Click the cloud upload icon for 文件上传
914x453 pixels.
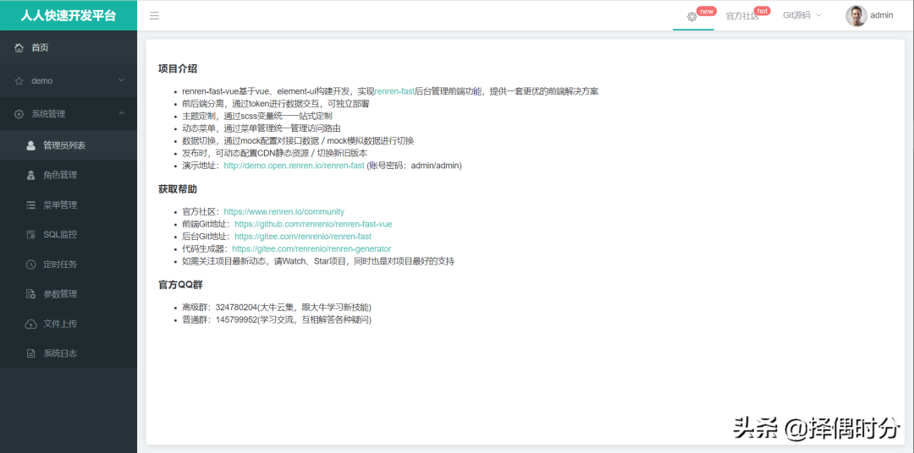(31, 324)
